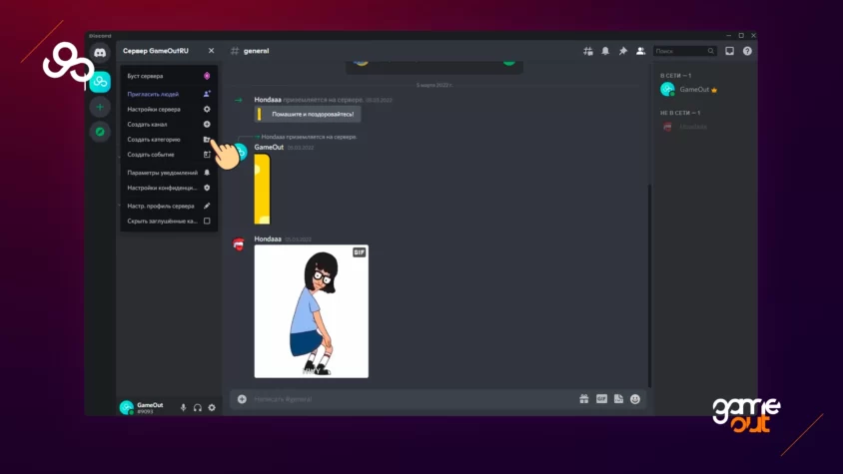The width and height of the screenshot is (843, 474).
Task: Focus the Написать #general message field
Action: [x=413, y=399]
